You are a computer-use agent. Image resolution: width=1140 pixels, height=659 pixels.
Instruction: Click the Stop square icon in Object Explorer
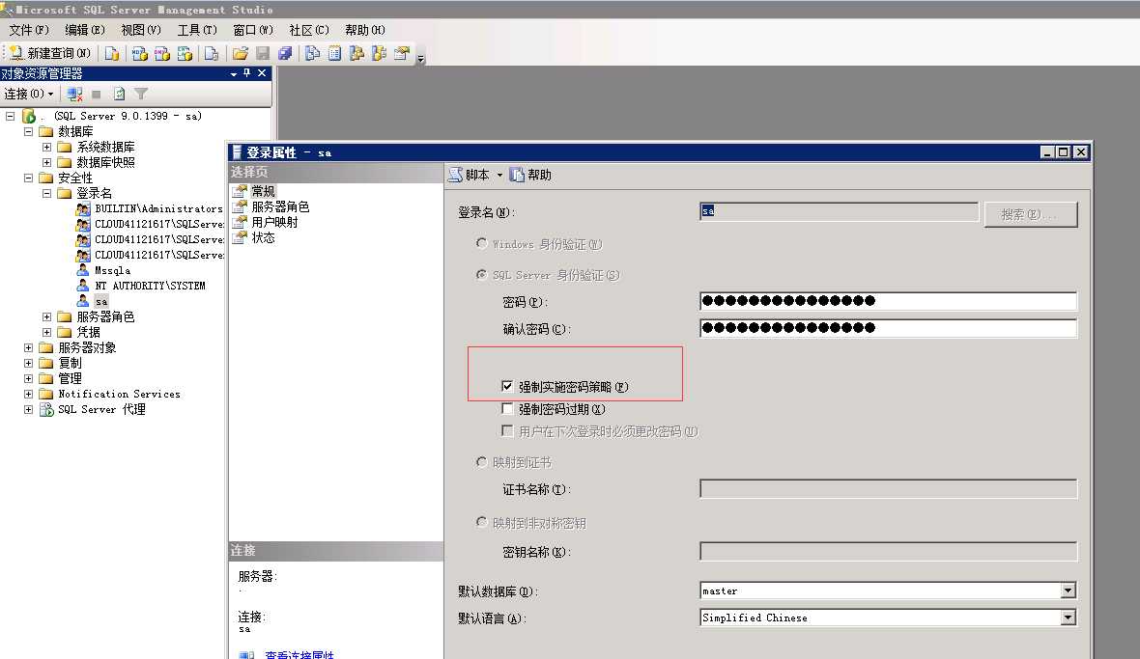(96, 94)
